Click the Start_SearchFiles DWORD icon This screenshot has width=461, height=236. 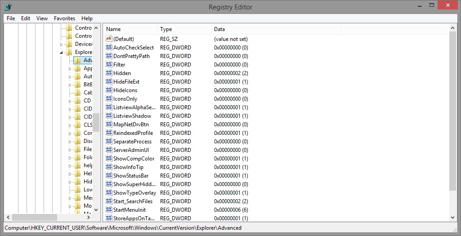109,201
